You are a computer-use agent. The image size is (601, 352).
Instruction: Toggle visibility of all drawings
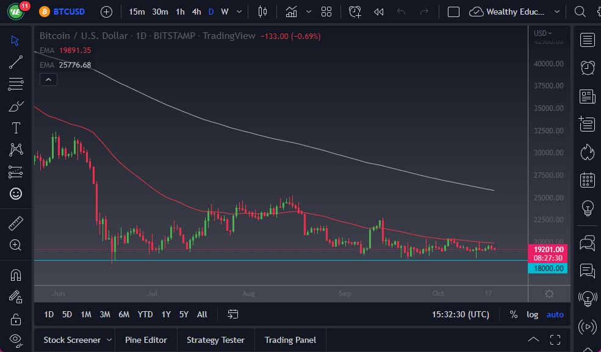coord(15,340)
